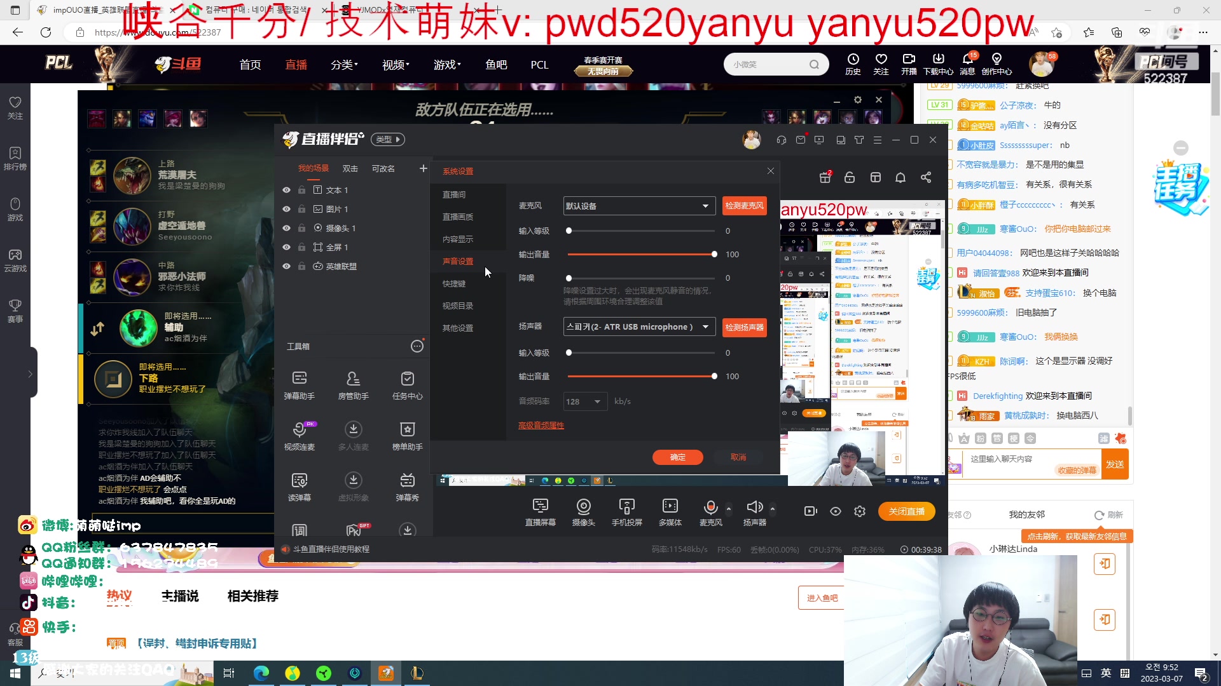Click the record video icon near 关闭直播
Screen dimensions: 1221x686
810,511
